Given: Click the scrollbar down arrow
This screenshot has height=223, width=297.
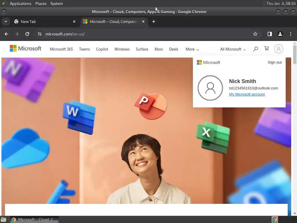Looking at the screenshot, I should (295, 213).
